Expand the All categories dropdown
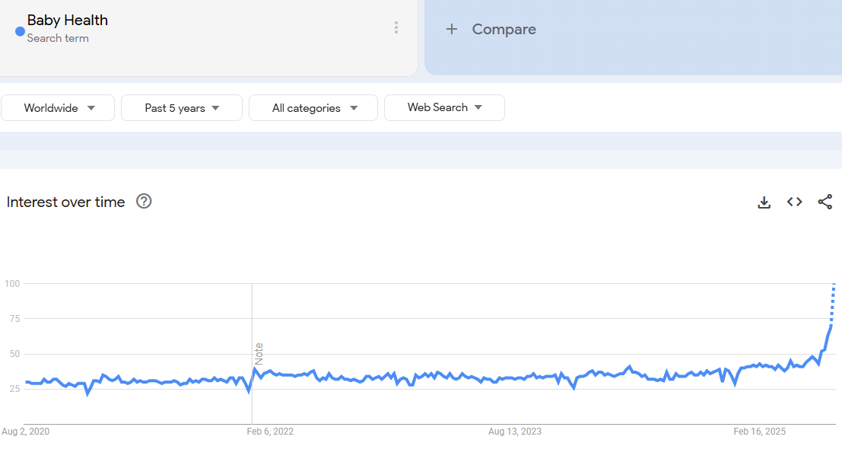The width and height of the screenshot is (842, 462). pyautogui.click(x=313, y=108)
